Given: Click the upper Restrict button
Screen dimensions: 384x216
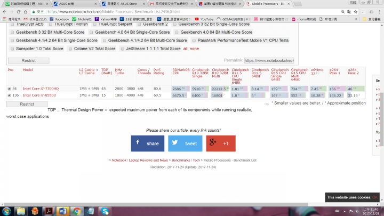Looking at the screenshot, I should click(29, 60).
